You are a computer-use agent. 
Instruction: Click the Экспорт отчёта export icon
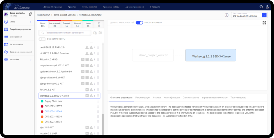[6, 44]
